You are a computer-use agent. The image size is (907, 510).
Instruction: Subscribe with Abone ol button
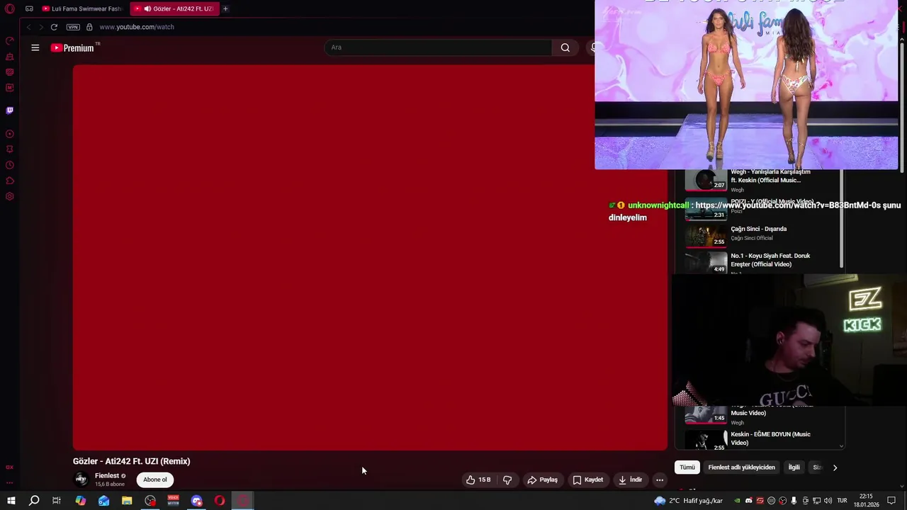click(x=155, y=480)
